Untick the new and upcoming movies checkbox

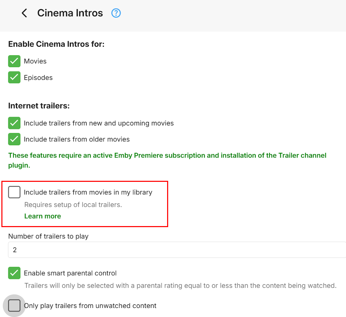coord(14,123)
